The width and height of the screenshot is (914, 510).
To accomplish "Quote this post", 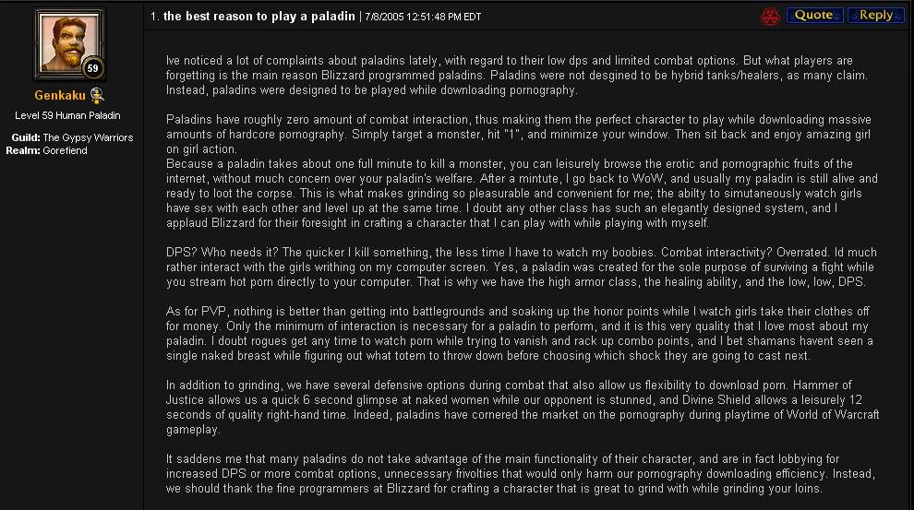I will click(x=814, y=15).
